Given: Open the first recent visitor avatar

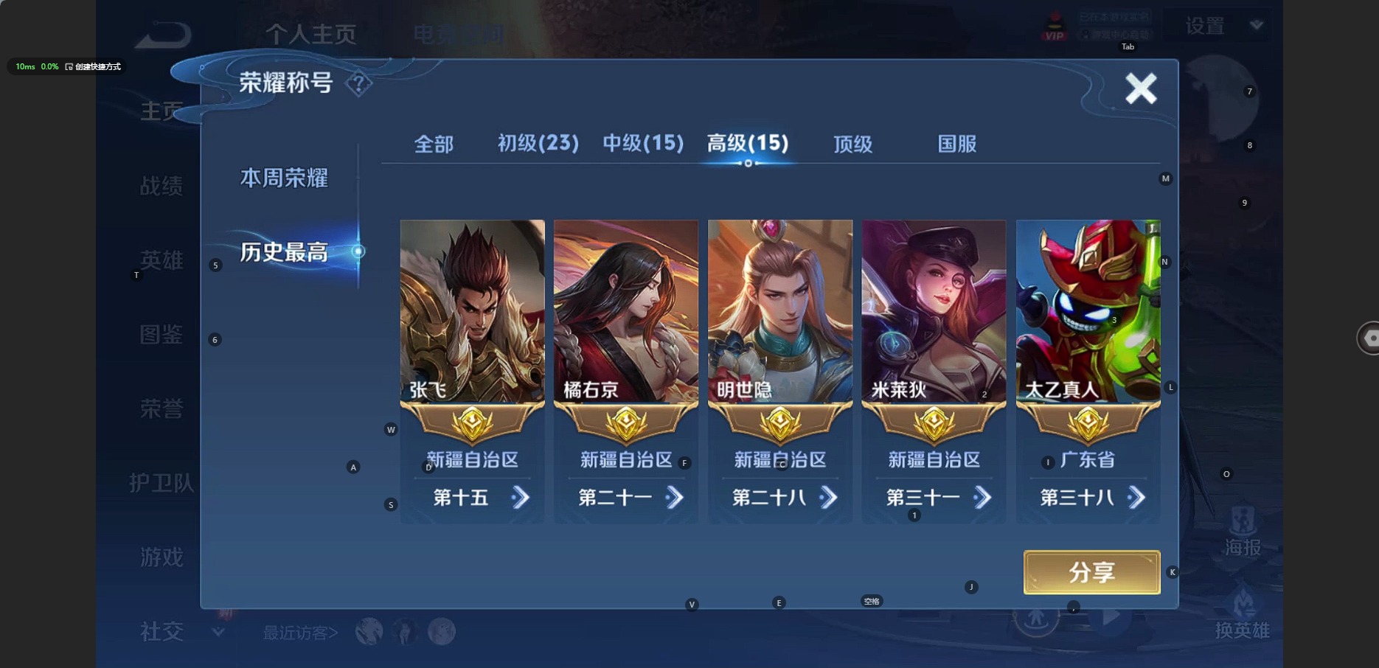Looking at the screenshot, I should coord(369,631).
